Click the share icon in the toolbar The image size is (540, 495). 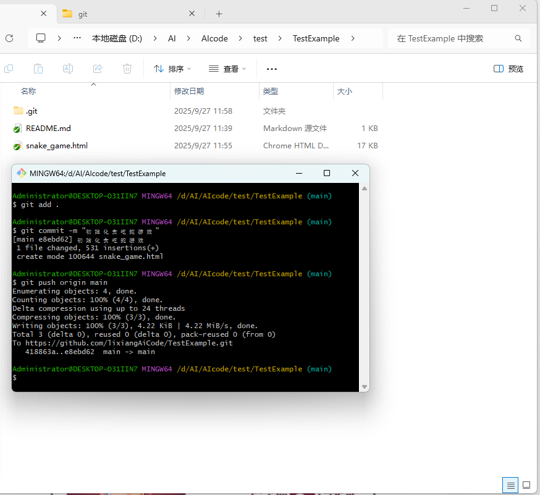[98, 69]
